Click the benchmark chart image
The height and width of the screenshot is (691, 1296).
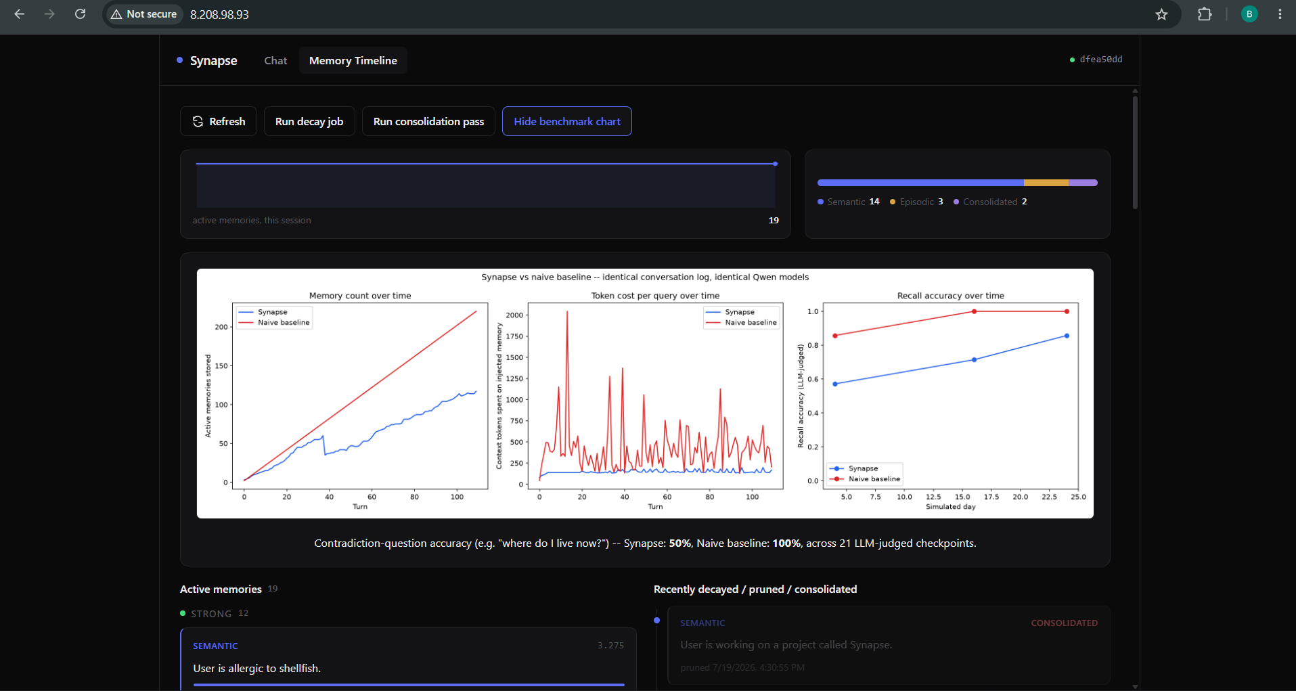(x=645, y=393)
